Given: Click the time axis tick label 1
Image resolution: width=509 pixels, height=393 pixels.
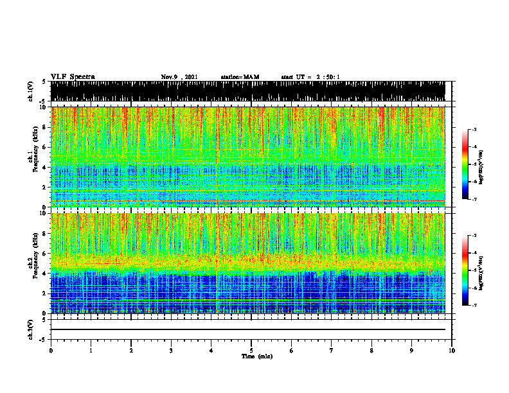Looking at the screenshot, I should click(x=91, y=351).
